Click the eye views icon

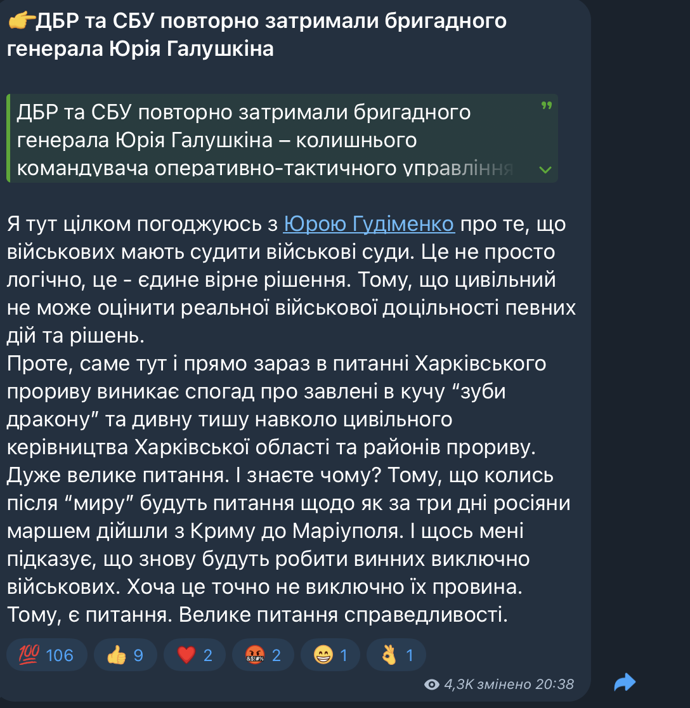(431, 685)
